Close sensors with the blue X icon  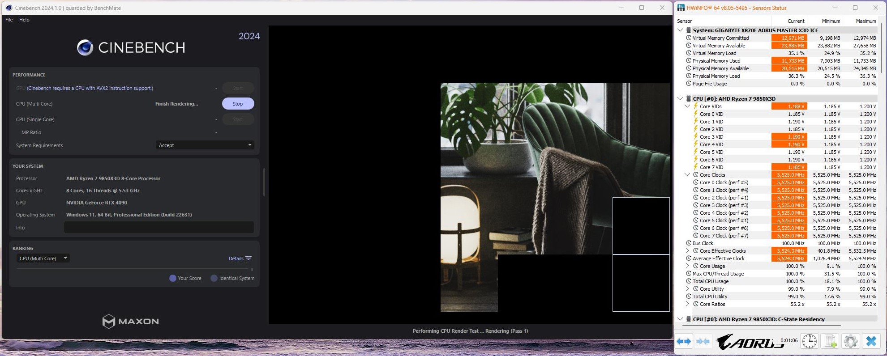[x=871, y=342]
